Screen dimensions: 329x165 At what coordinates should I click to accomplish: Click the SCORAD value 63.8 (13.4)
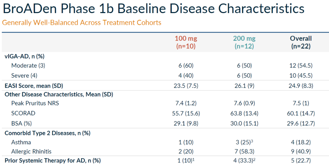click(244, 113)
